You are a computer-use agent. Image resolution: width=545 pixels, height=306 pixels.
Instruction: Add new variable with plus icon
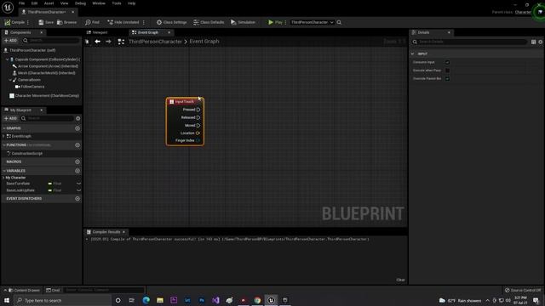(x=77, y=171)
